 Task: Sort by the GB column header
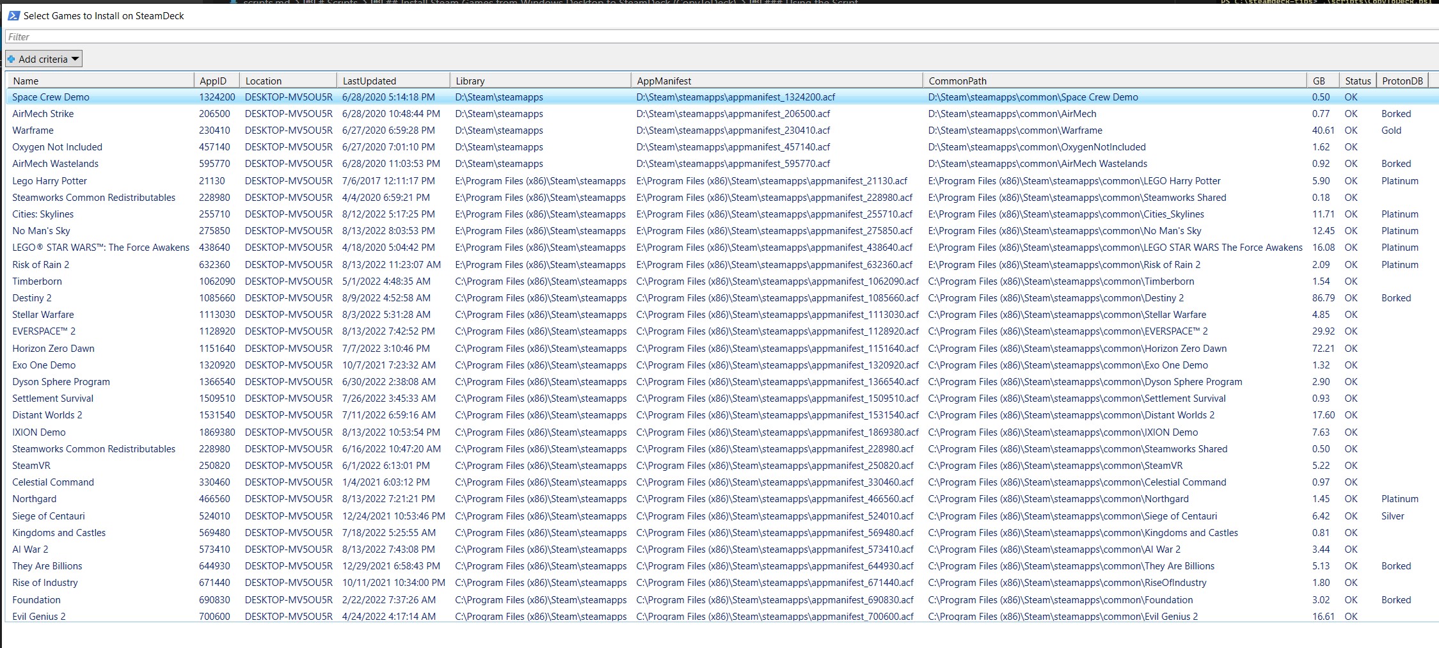coord(1323,81)
